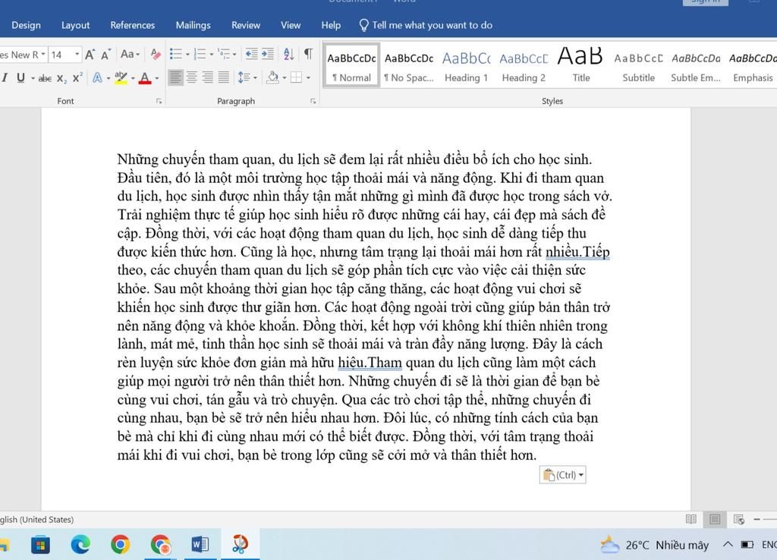Image resolution: width=777 pixels, height=560 pixels.
Task: Clear all formatting with eraser icon
Action: (x=155, y=54)
